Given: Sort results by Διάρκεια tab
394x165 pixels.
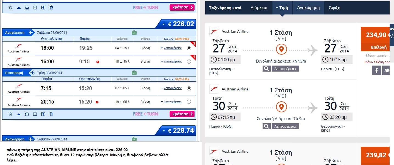Looking at the screenshot, I should pyautogui.click(x=259, y=8).
